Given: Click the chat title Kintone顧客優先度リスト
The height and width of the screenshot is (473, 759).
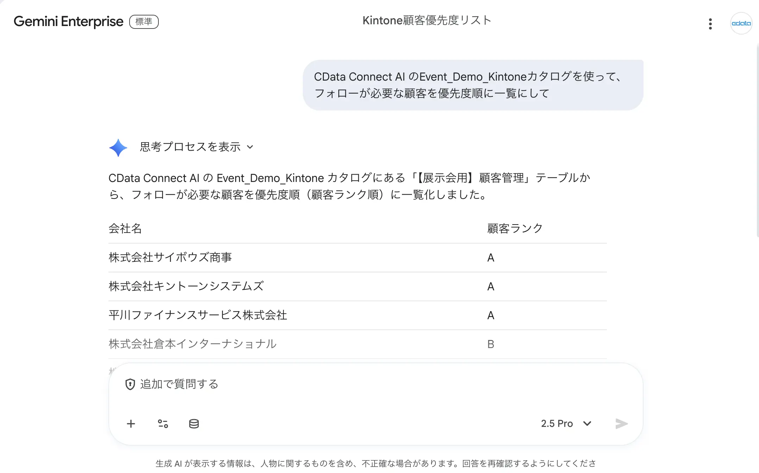Looking at the screenshot, I should pos(427,20).
